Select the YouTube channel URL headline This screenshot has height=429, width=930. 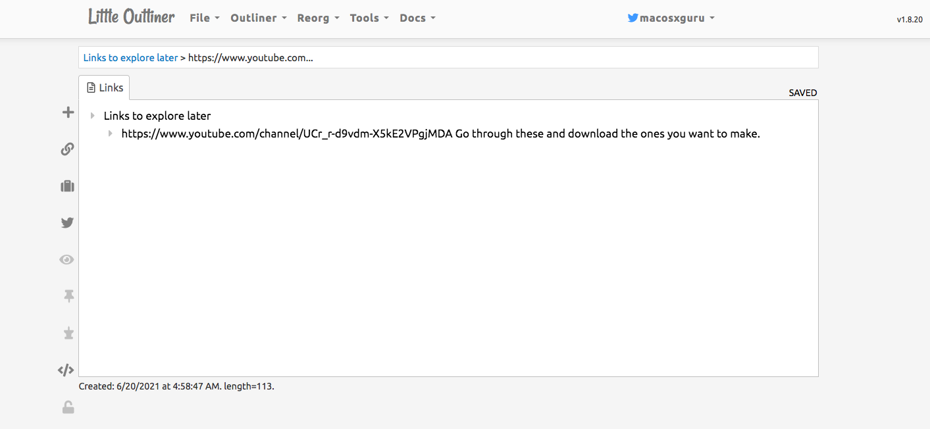441,134
